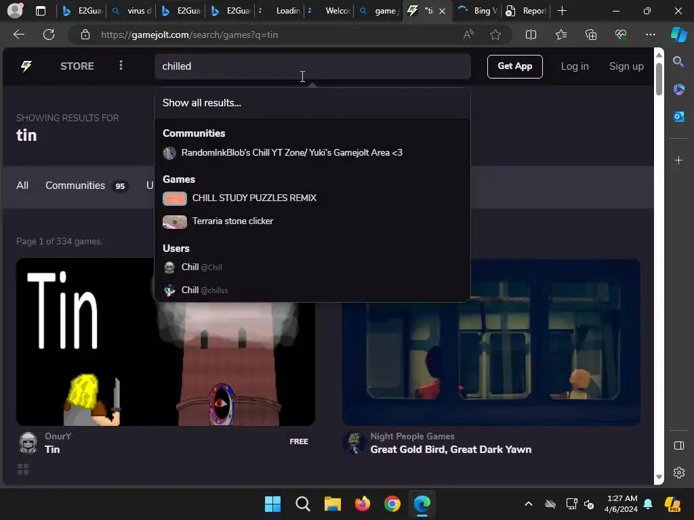Click 'Great Gold Bird, Great Dark Yawn' title
This screenshot has height=520, width=694.
[451, 450]
